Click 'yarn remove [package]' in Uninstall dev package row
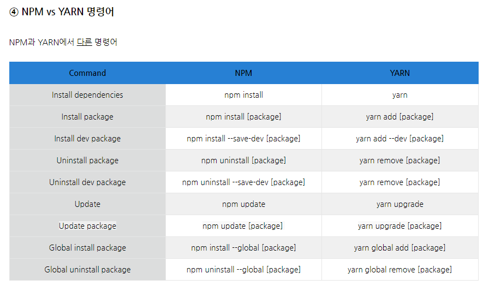Viewport: 489px width, 291px height. click(x=400, y=182)
